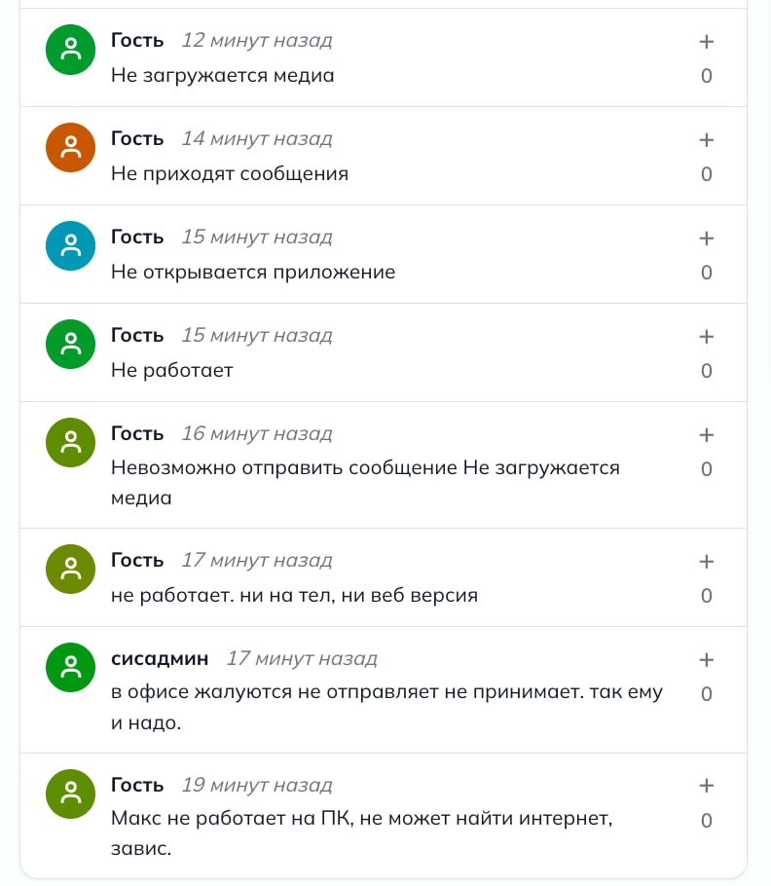
Task: Click the '19 минут назад' timestamp
Action: coord(257,785)
